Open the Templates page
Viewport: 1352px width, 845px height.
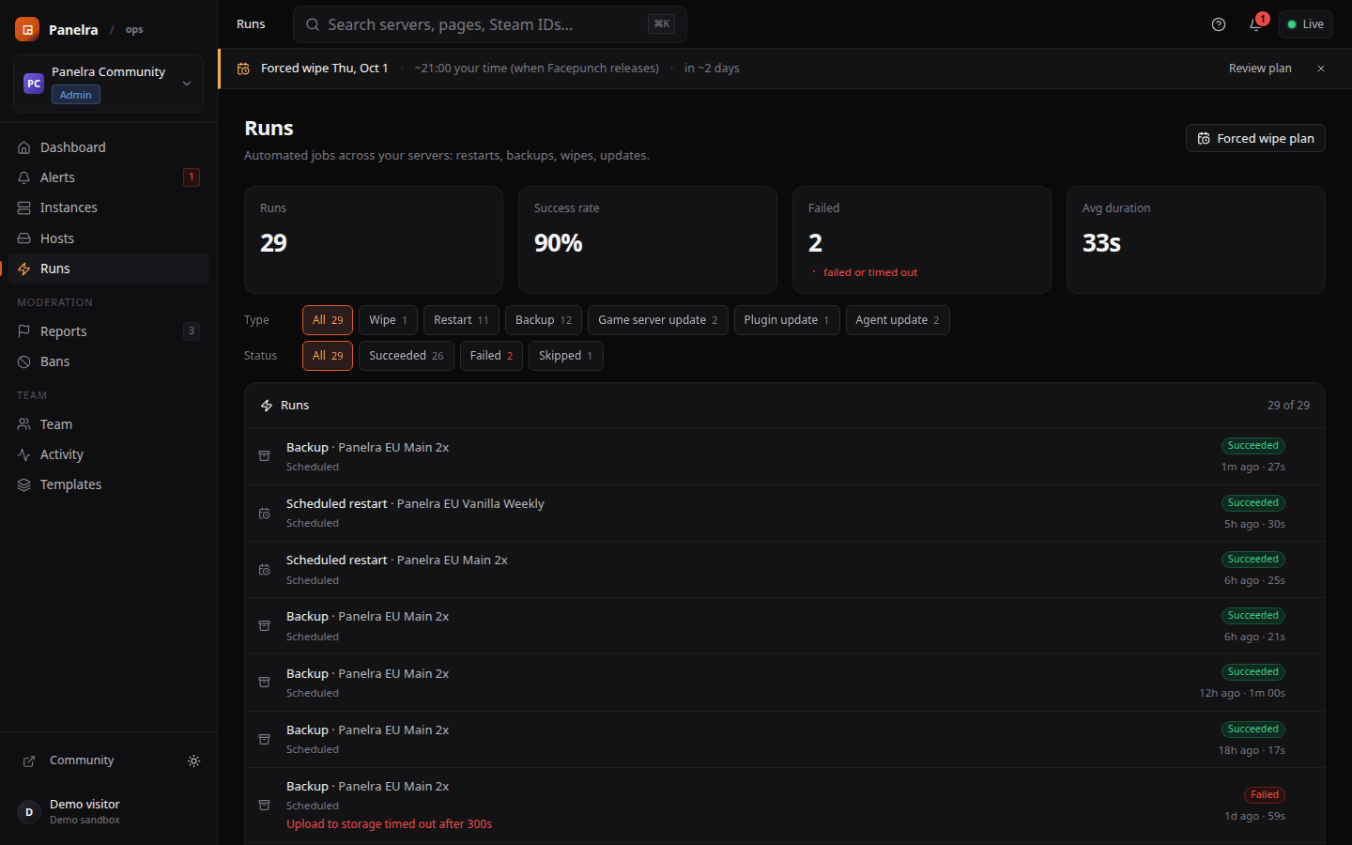pos(108,484)
